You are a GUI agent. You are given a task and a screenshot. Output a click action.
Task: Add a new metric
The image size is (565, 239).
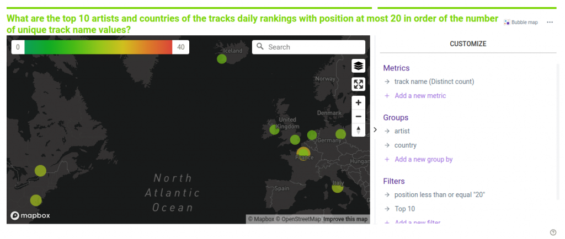(x=420, y=96)
